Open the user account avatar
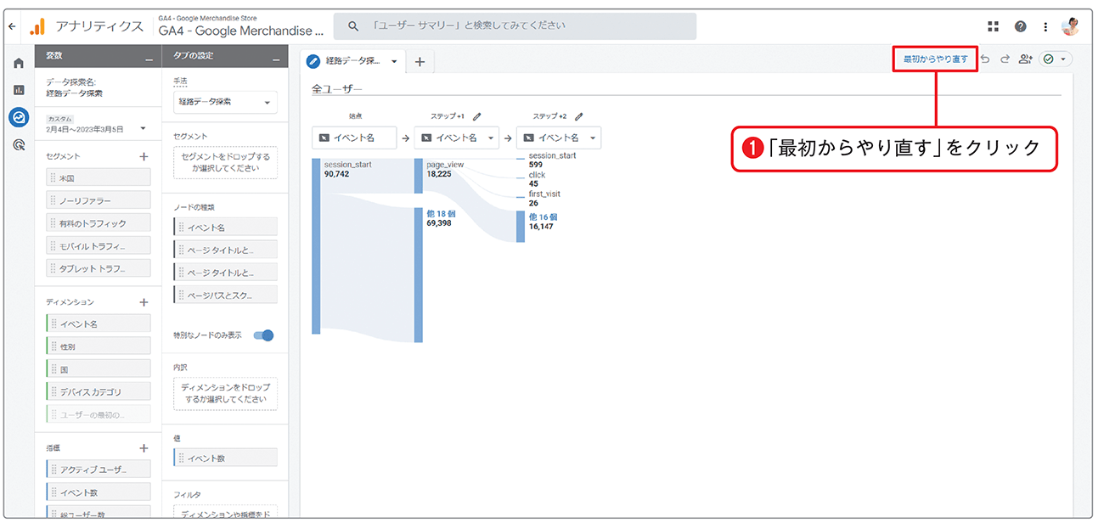 1071,26
